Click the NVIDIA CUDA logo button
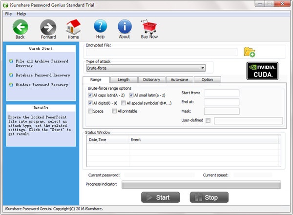Viewport: 293px width, 215px height. pyautogui.click(x=262, y=71)
